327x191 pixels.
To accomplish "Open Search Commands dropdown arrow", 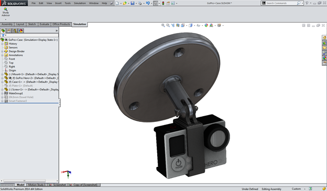I will click(302, 3).
